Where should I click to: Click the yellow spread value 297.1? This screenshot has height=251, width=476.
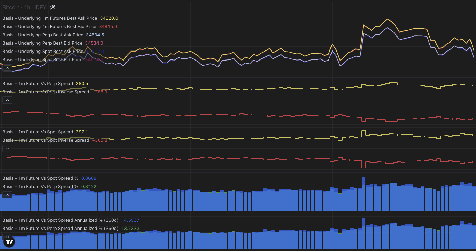[82, 132]
